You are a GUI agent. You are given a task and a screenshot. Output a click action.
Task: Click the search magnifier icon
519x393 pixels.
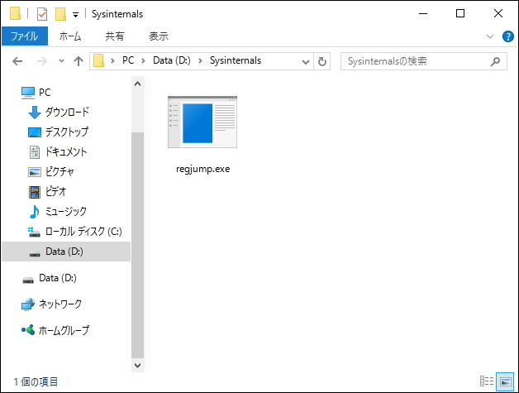[495, 61]
